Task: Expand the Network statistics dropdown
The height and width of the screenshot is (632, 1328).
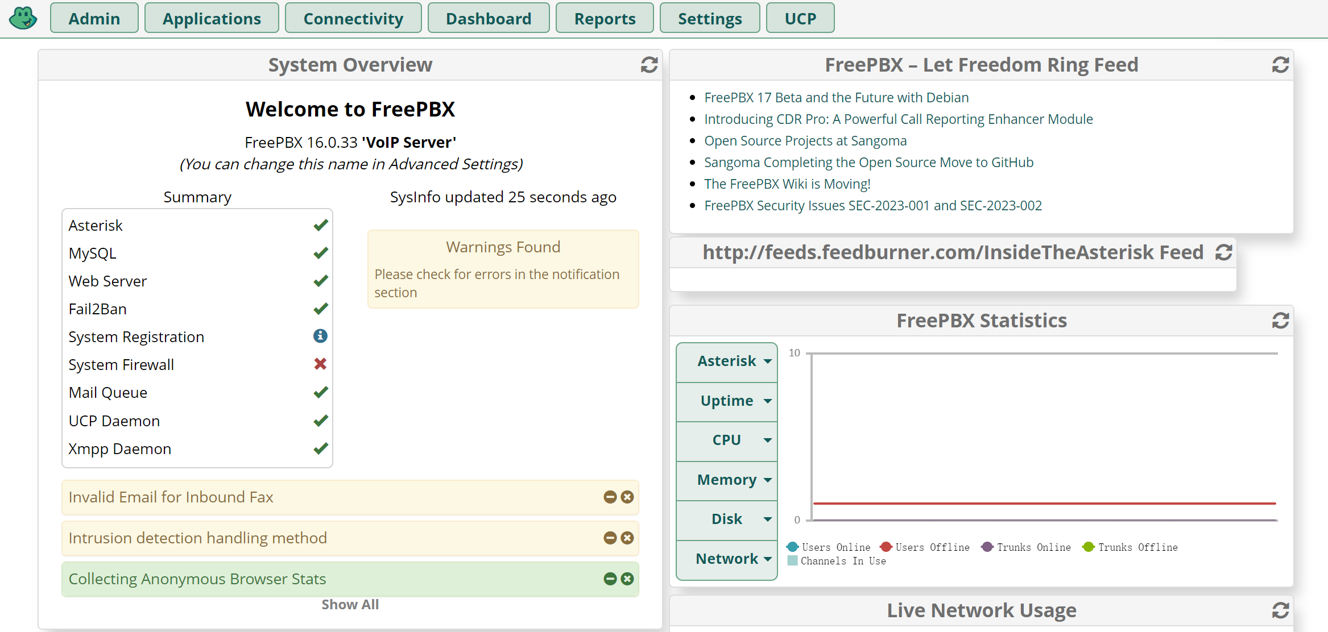Action: (727, 559)
